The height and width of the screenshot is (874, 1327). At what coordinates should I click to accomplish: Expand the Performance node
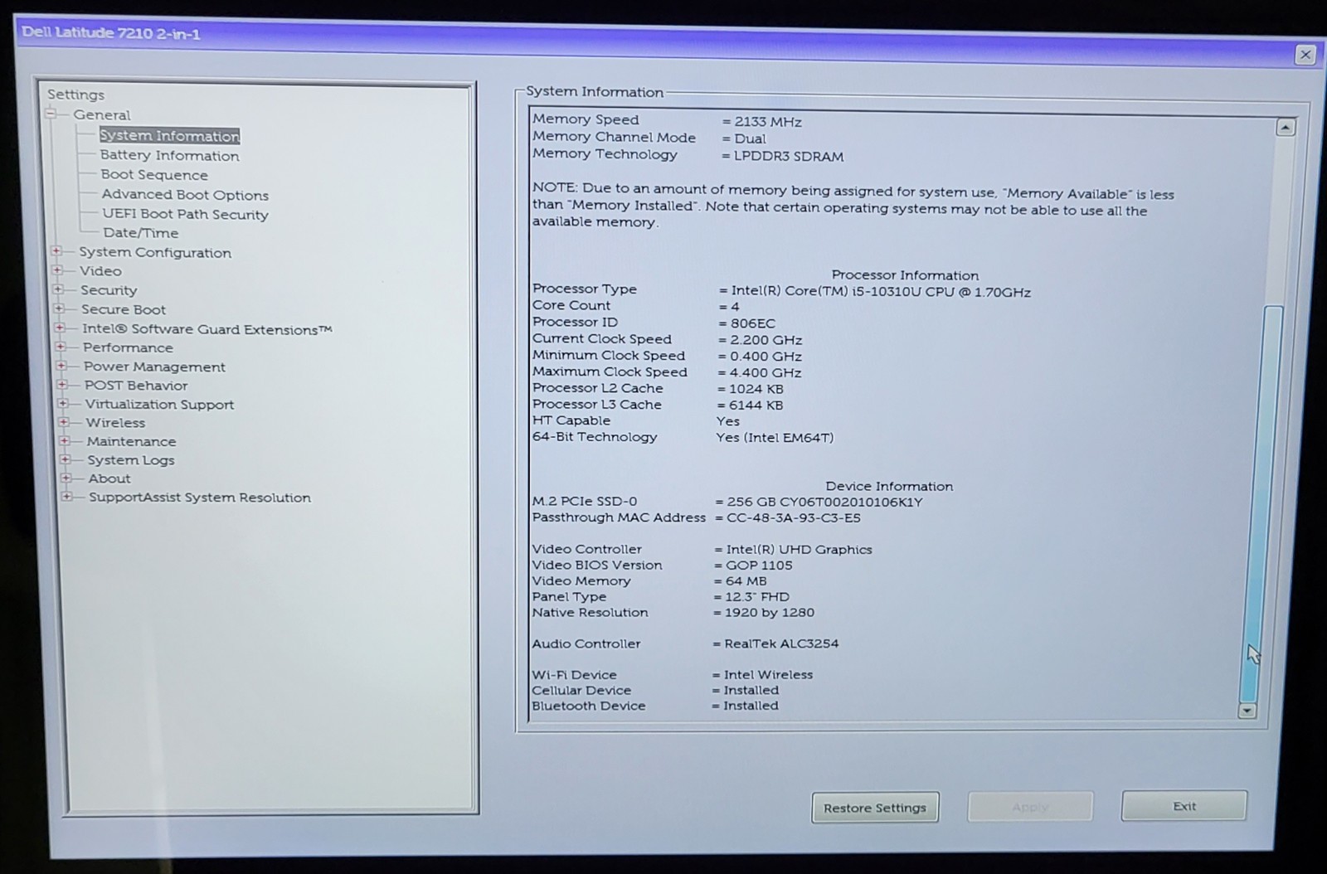(61, 347)
